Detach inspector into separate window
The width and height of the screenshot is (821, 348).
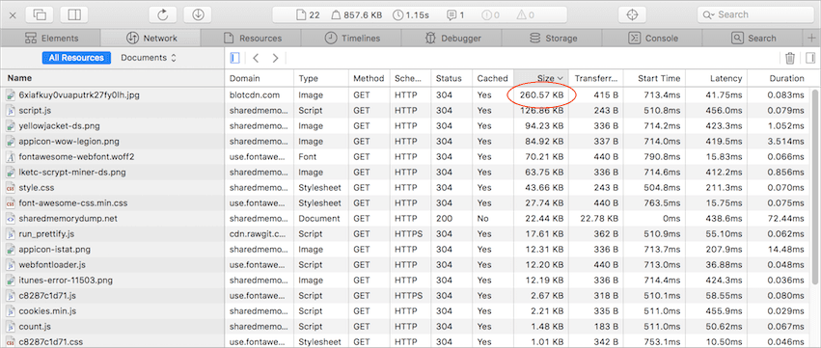coord(40,15)
